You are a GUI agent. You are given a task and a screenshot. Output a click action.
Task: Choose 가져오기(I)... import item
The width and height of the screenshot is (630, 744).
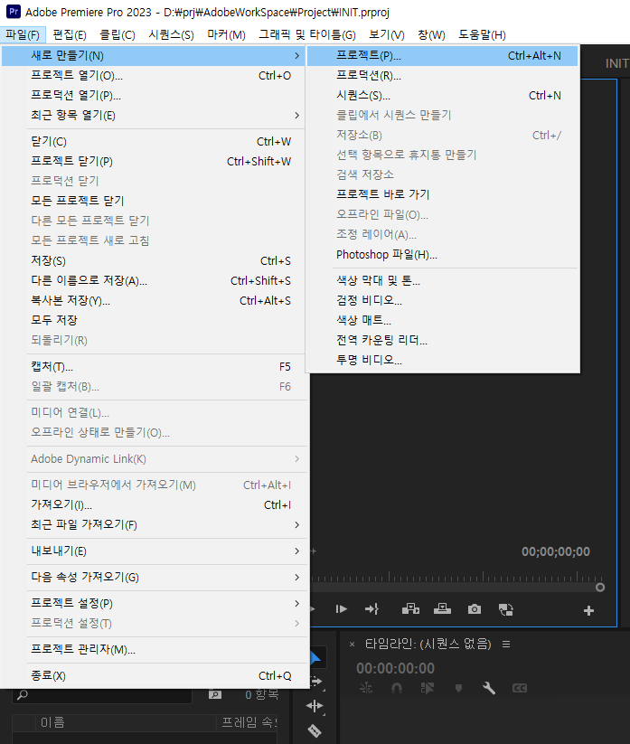click(x=154, y=504)
